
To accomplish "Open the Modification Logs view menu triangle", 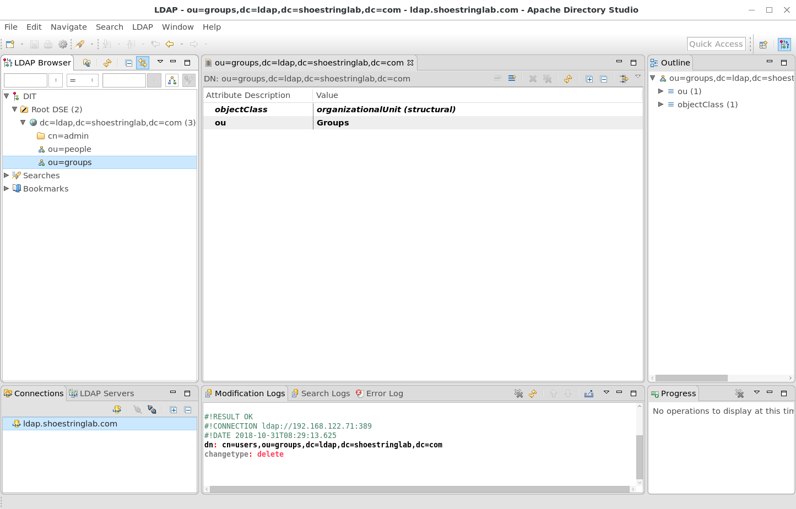I will (607, 392).
